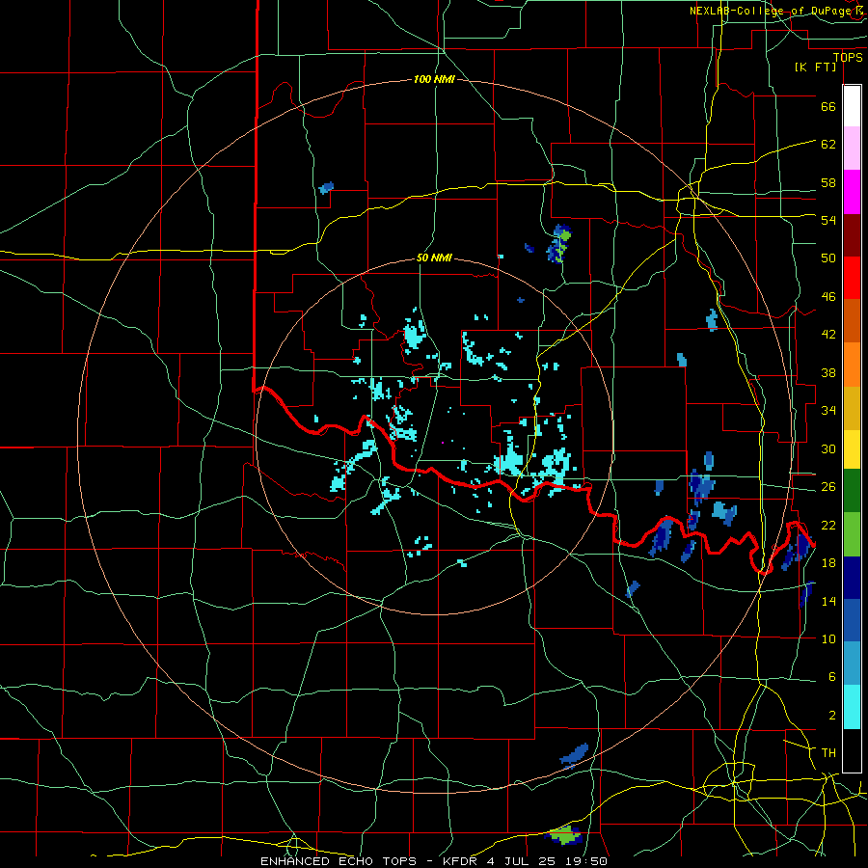Select the dark red swatch on the scale
The height and width of the screenshot is (868, 868).
pos(852,234)
